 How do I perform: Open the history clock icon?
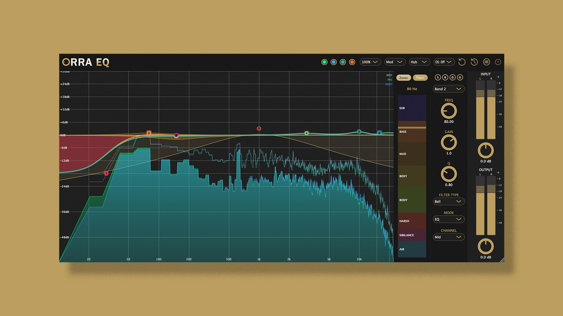point(474,62)
